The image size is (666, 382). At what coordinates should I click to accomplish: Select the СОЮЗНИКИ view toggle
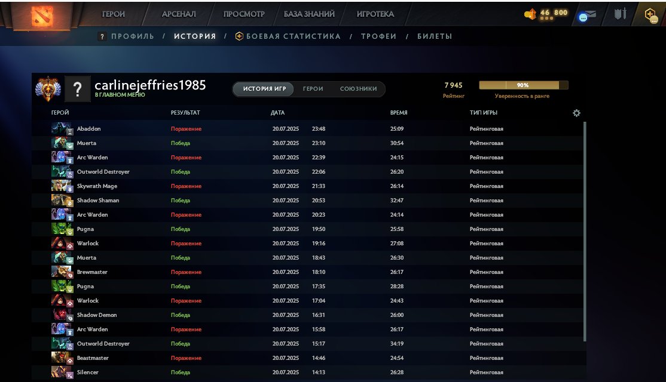click(x=359, y=89)
